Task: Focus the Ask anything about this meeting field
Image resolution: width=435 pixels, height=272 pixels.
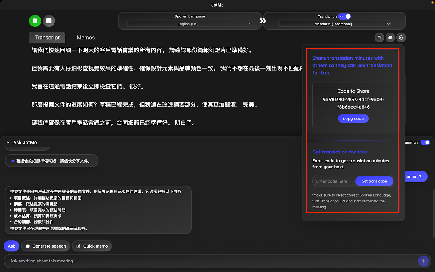Action: point(109,261)
